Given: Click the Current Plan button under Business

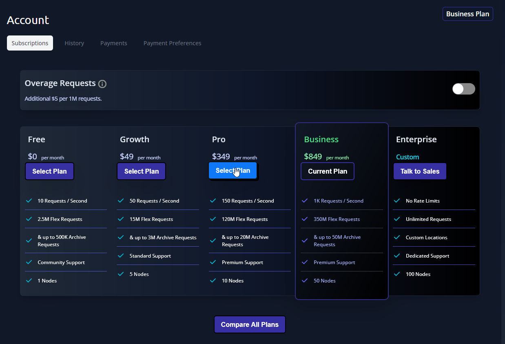Looking at the screenshot, I should (x=327, y=171).
